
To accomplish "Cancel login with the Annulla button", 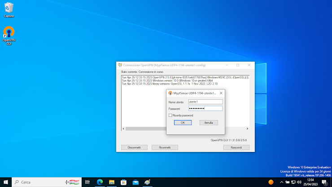I will point(209,122).
